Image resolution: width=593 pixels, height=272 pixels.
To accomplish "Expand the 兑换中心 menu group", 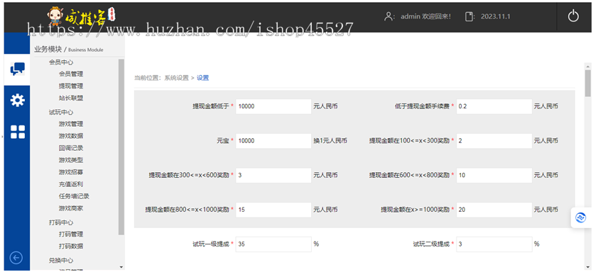I will click(61, 260).
